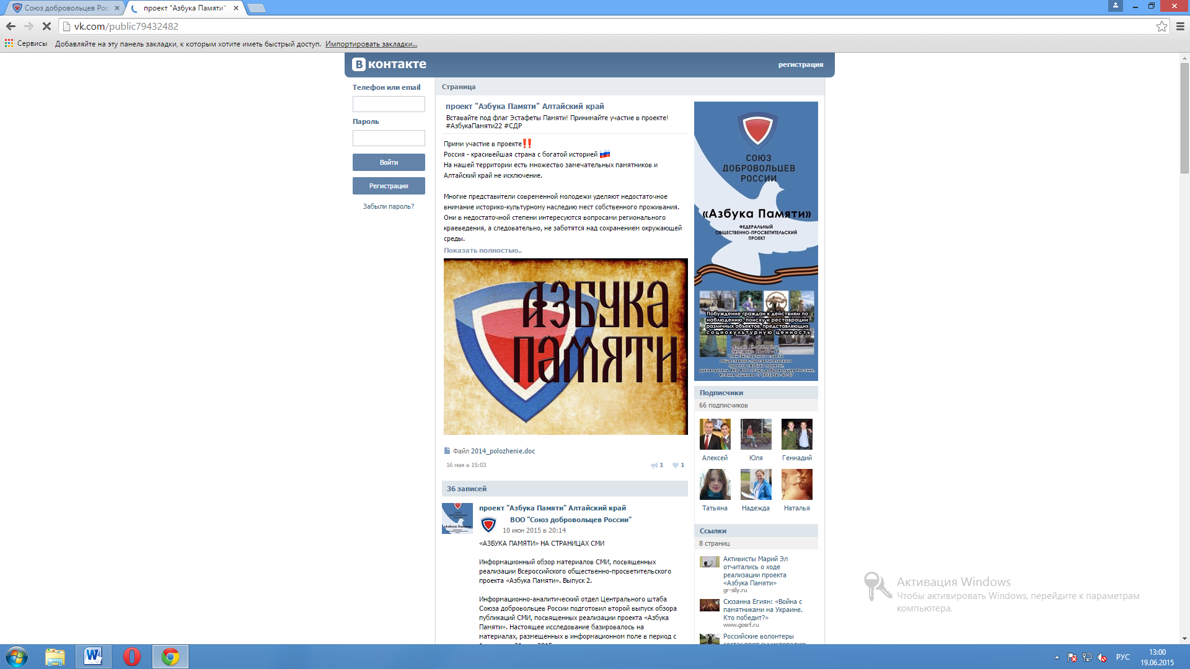Viewport: 1190px width, 669px height.
Task: Open gr-sily.ru link thumbnail
Action: click(x=710, y=562)
